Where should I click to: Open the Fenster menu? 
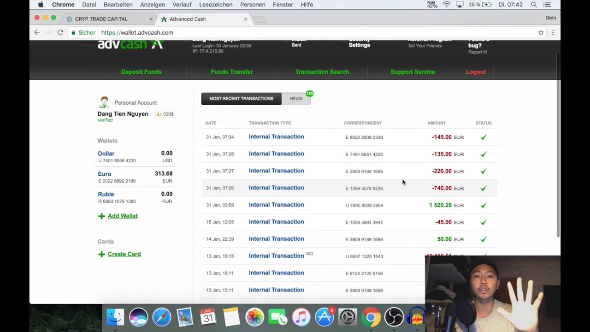point(283,5)
